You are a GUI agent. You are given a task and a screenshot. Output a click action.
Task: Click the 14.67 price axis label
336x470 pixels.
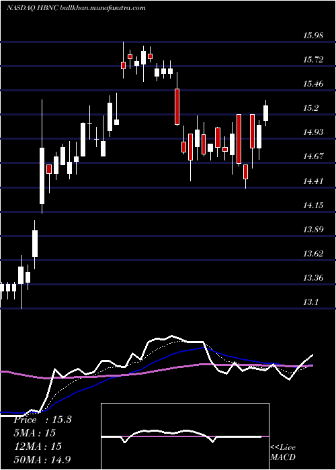point(313,156)
